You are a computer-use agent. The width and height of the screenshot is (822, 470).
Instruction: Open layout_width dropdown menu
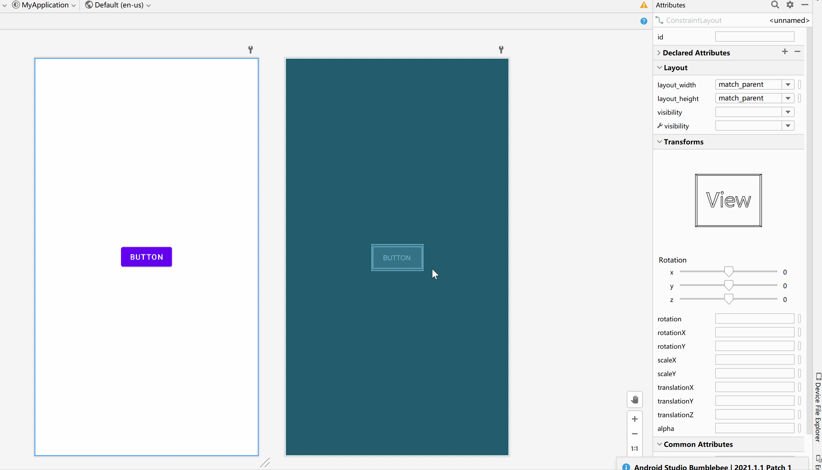click(x=788, y=84)
